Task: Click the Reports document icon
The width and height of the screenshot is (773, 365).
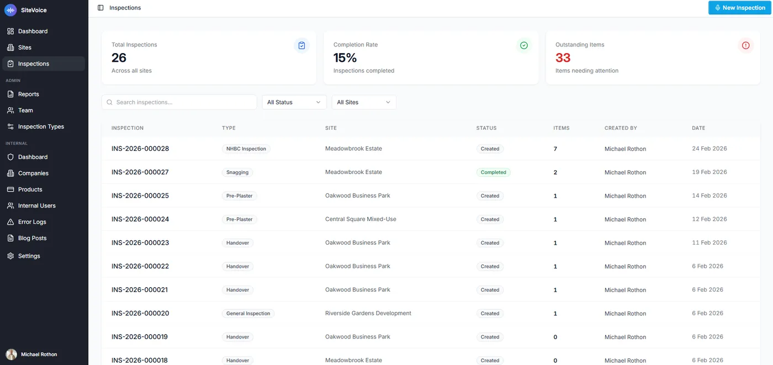Action: click(x=10, y=94)
